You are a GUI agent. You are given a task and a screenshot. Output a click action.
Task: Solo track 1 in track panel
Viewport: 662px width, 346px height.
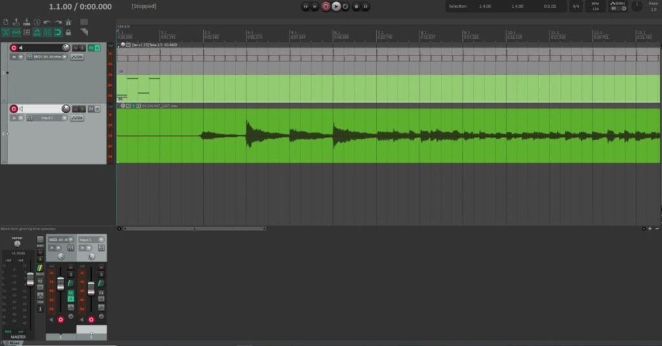pos(82,48)
